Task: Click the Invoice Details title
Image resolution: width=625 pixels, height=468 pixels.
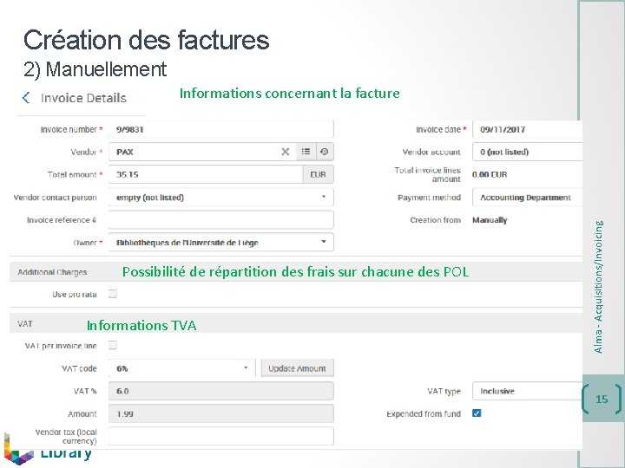Action: (x=83, y=98)
